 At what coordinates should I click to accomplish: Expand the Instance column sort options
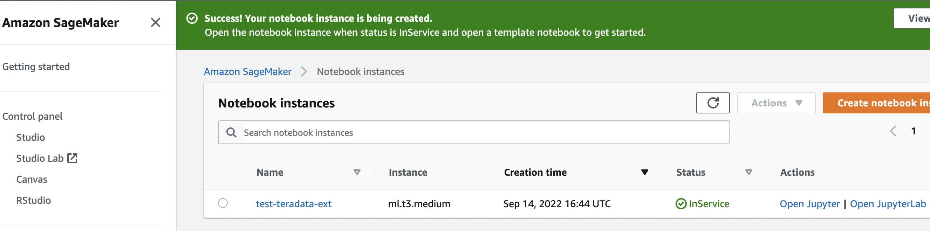coord(408,172)
